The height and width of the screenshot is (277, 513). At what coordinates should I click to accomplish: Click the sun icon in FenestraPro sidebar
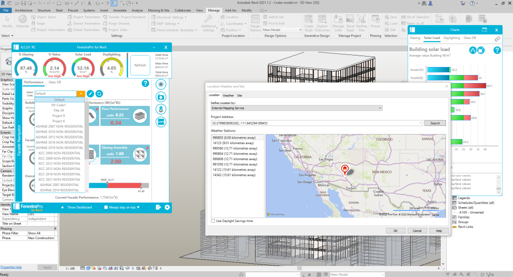pos(161,84)
